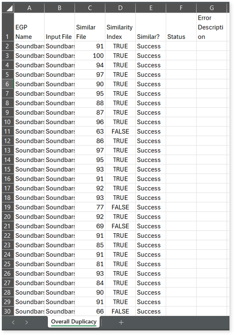Select column A header
Image resolution: width=234 pixels, height=335 pixels.
tap(29, 8)
